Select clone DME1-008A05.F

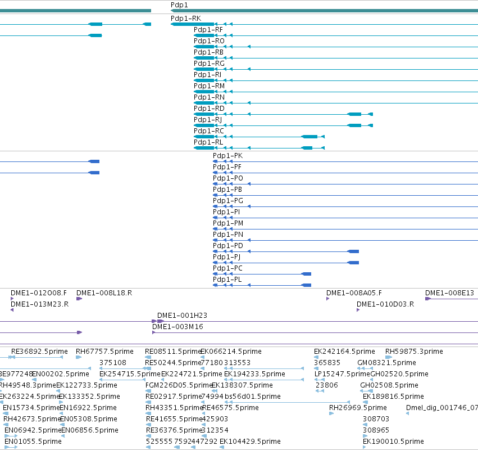click(354, 293)
